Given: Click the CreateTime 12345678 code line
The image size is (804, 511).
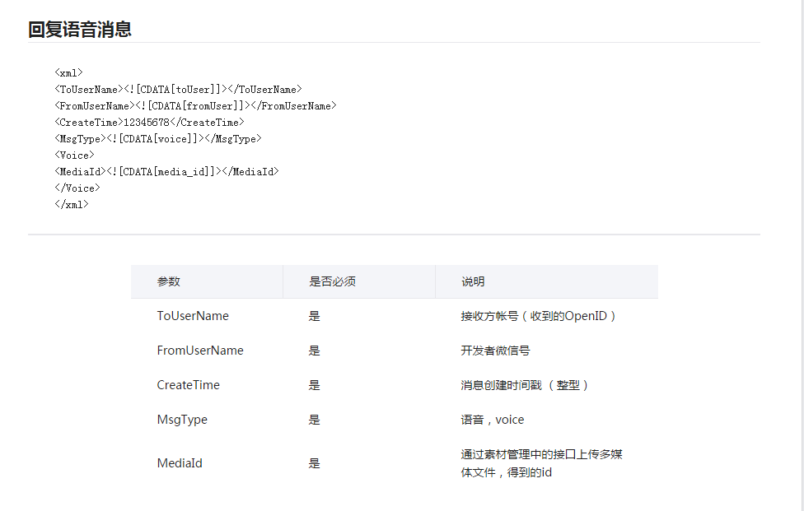Looking at the screenshot, I should pos(149,122).
